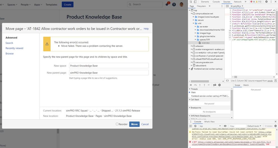The image size is (278, 148).
Task: Click the user profile avatar
Action: (181, 4)
